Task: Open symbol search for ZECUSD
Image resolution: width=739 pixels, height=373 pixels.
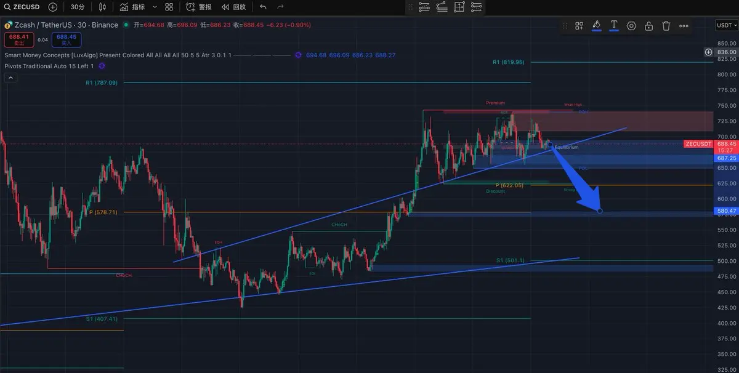Action: click(x=22, y=7)
